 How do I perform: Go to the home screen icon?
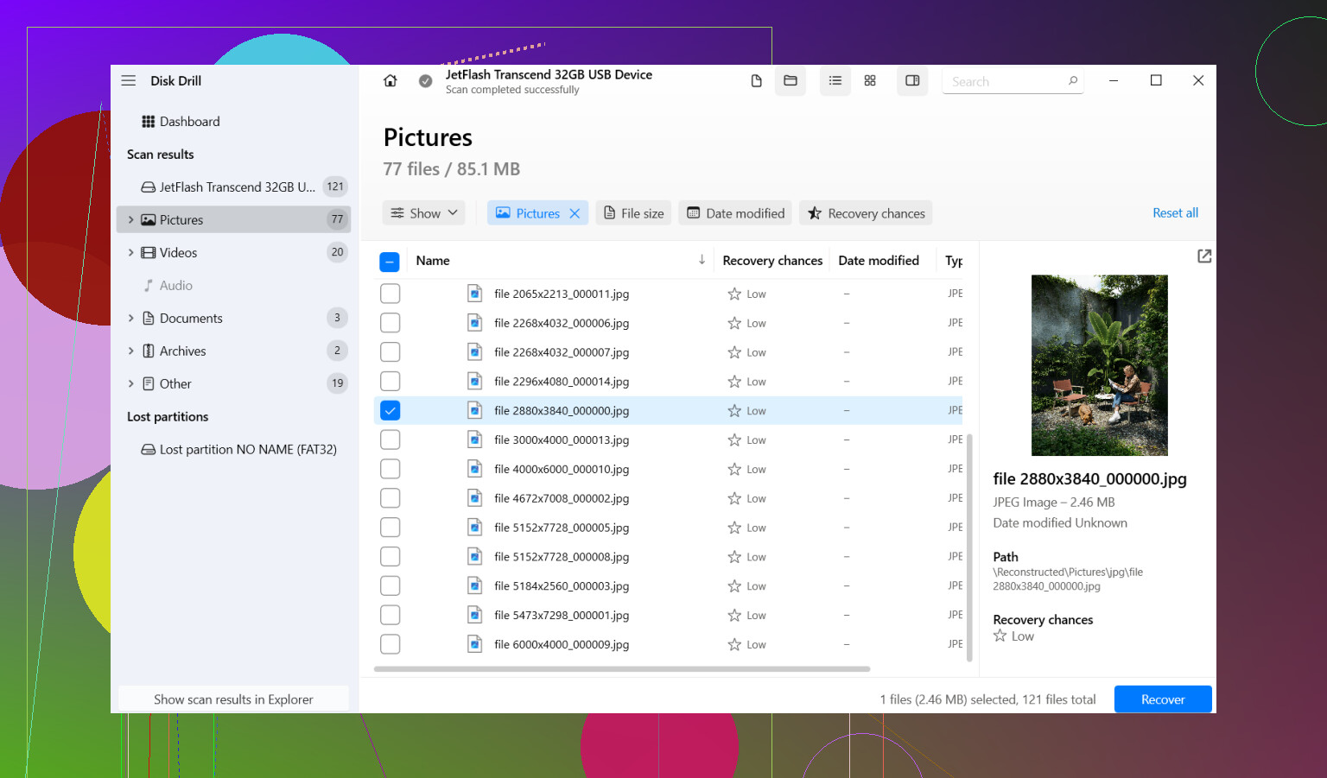tap(390, 80)
